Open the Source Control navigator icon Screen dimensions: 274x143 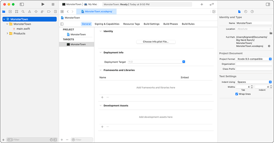(10, 12)
